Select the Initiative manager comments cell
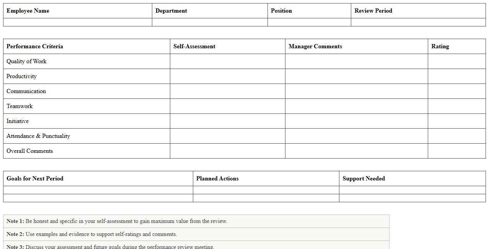Screen dimensions: 489x249 (x=356, y=121)
